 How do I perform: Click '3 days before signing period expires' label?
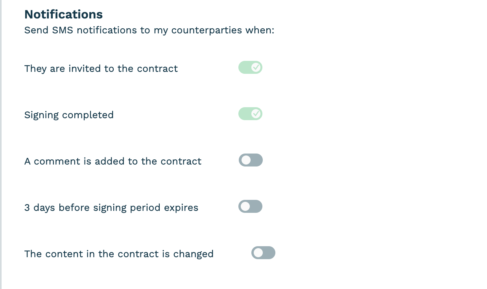pos(111,208)
